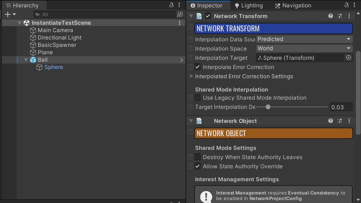Screen dimensions: 361x203
Task: Click help icon beside Allow State Authority Override
Action: pyautogui.click(x=191, y=166)
